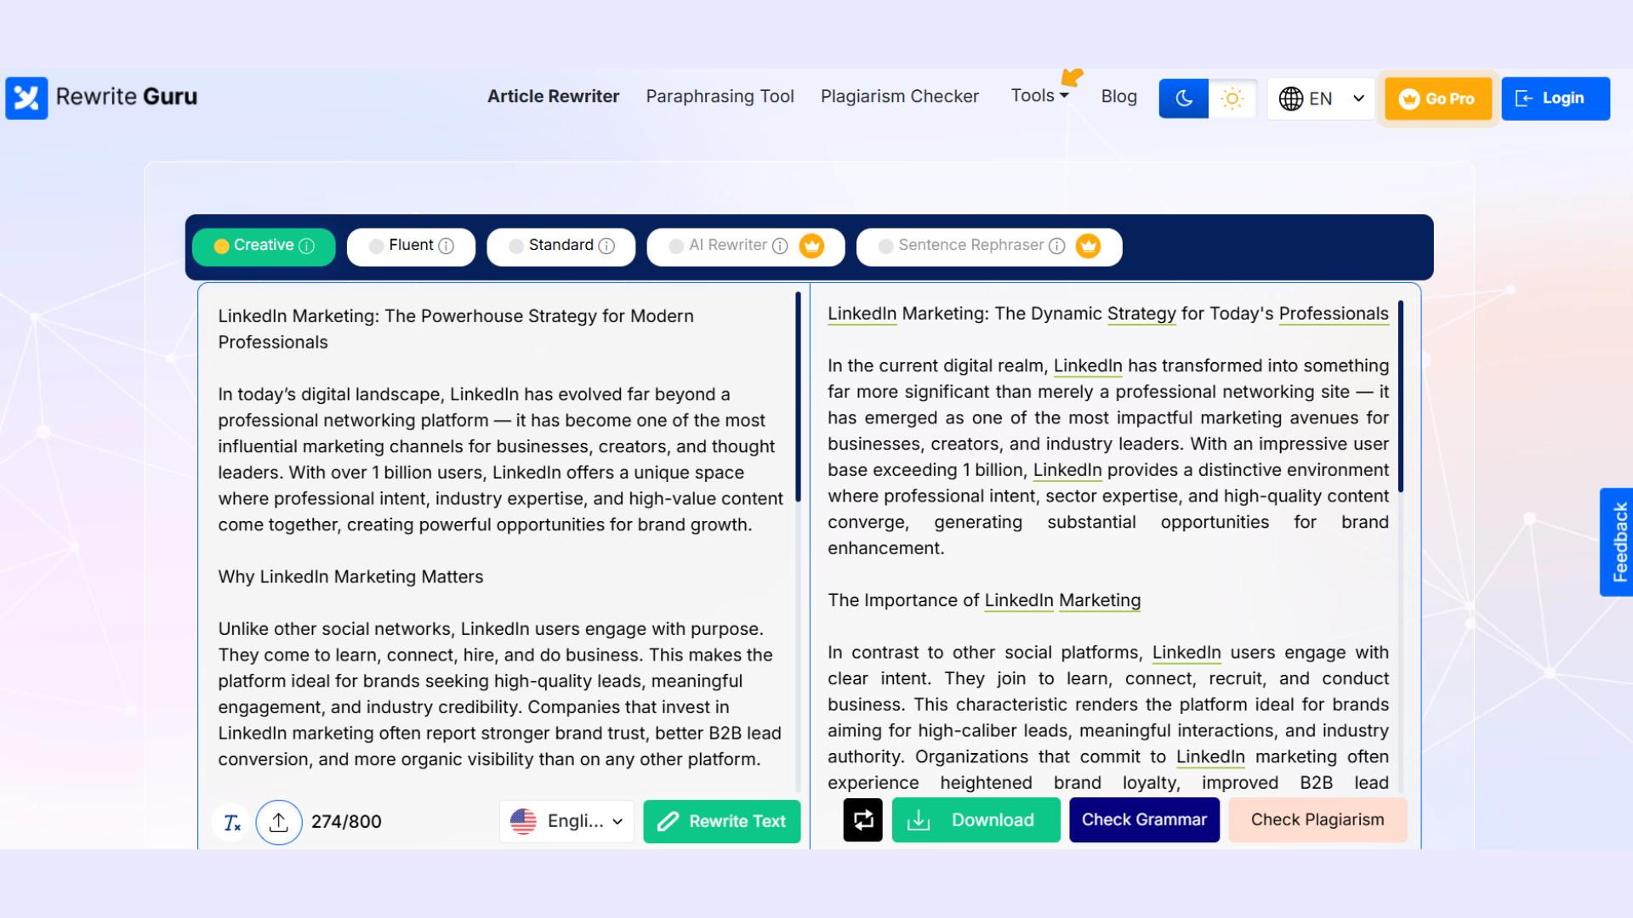The height and width of the screenshot is (918, 1633).
Task: Expand the Tools menu dropdown
Action: [x=1039, y=96]
